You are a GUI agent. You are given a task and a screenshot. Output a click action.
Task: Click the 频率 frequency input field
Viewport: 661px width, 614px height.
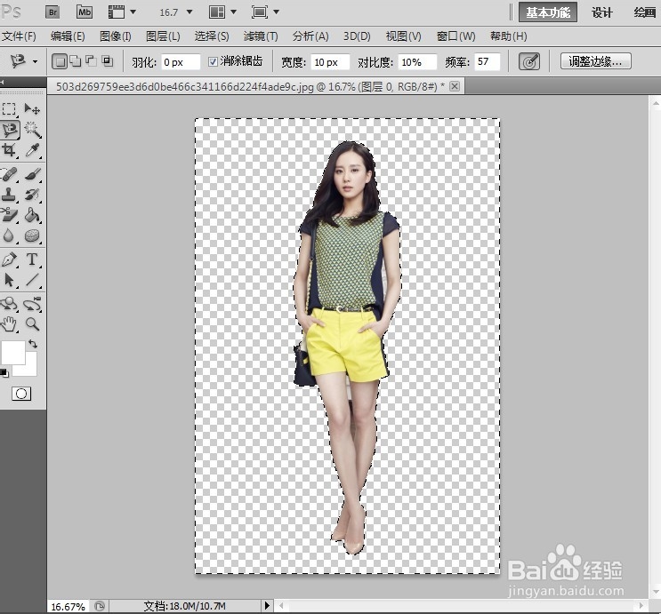(x=488, y=62)
